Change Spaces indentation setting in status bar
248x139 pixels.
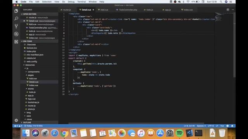coord(201,126)
